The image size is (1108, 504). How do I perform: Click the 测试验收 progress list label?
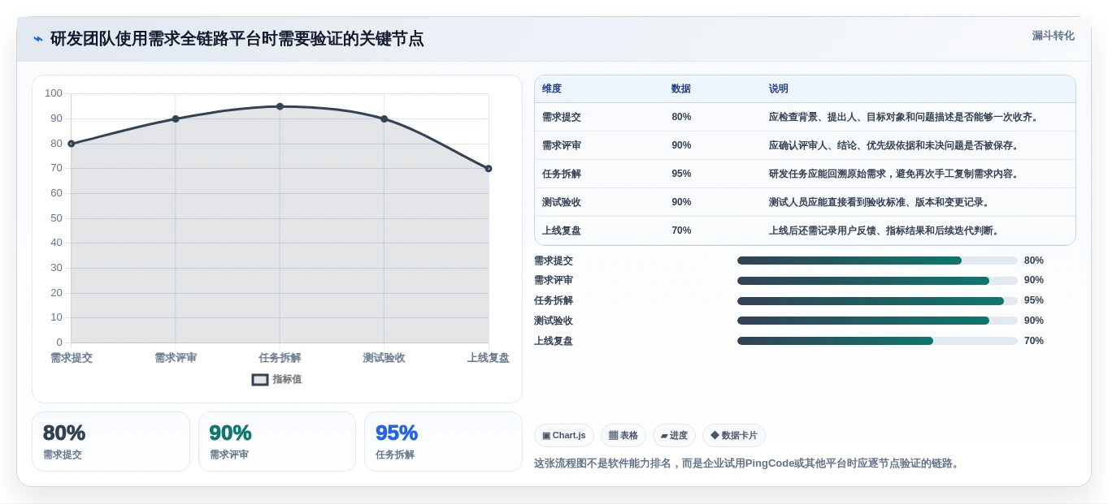554,321
